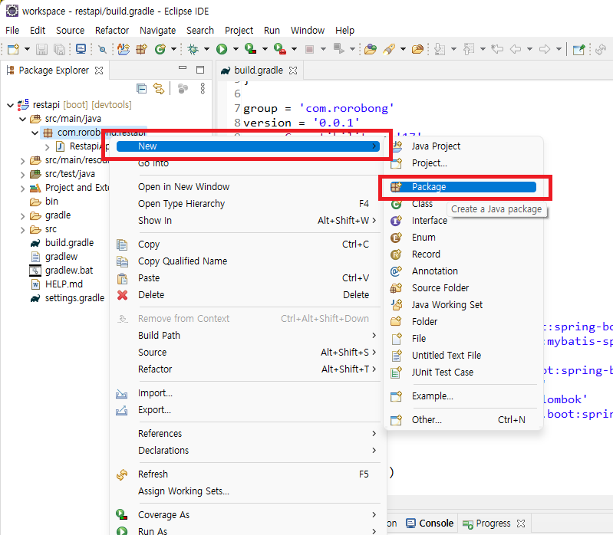613x535 pixels.
Task: Click the terminal monitor toolbar icon
Action: click(81, 49)
